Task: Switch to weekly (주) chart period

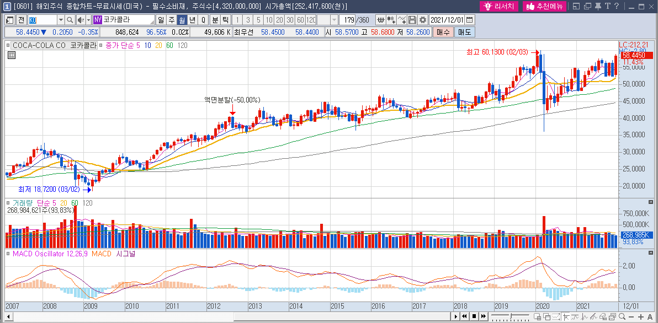Action: [x=172, y=20]
